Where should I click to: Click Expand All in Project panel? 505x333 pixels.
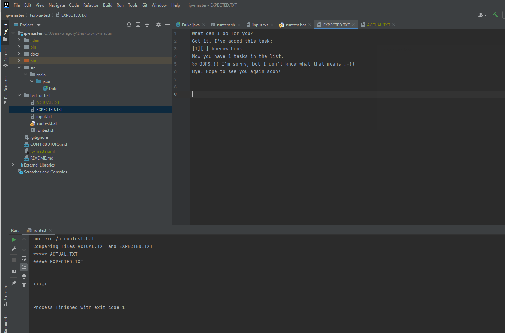coord(138,25)
